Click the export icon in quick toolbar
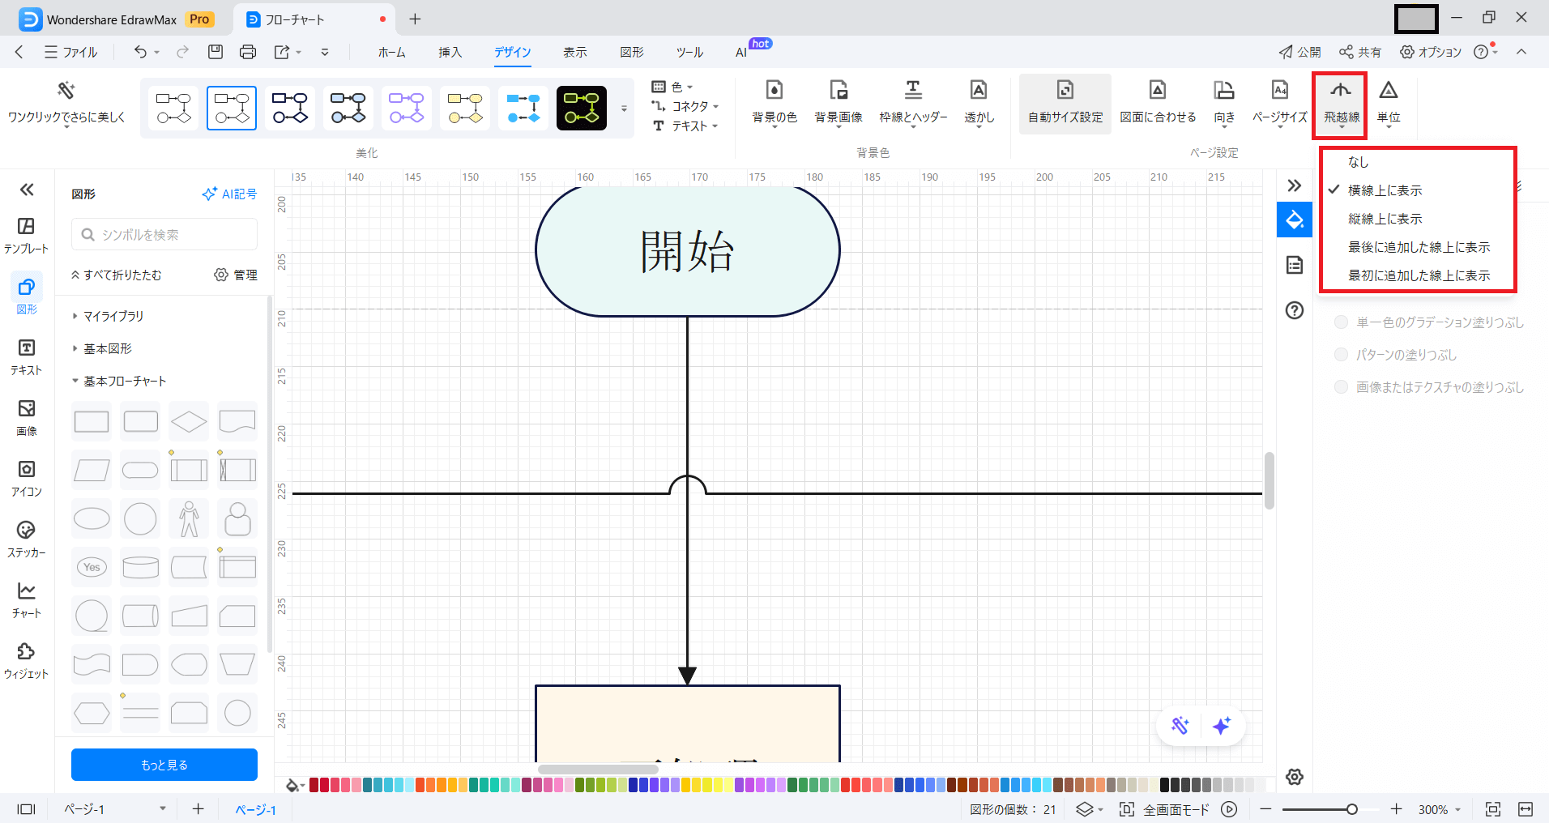The width and height of the screenshot is (1549, 823). tap(281, 52)
